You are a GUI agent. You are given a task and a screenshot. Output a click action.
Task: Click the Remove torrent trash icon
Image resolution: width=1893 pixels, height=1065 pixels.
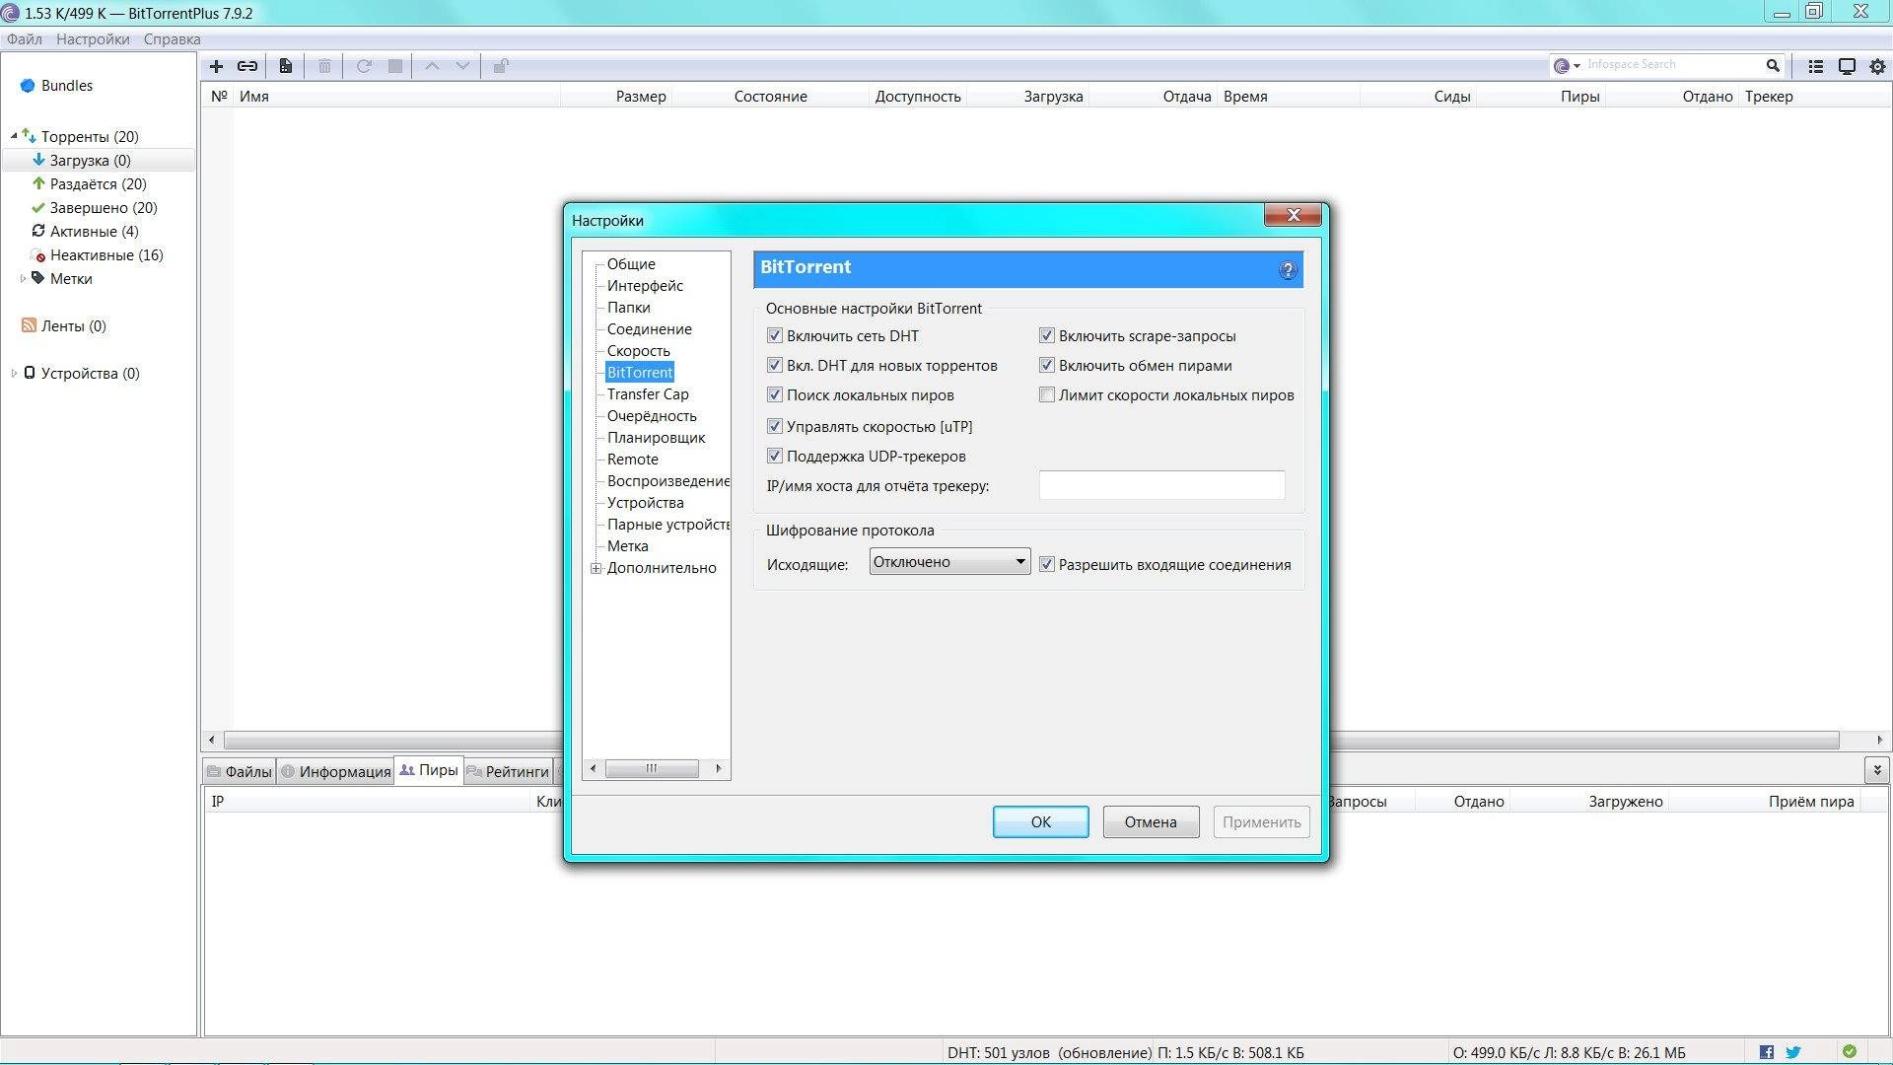coord(324,66)
